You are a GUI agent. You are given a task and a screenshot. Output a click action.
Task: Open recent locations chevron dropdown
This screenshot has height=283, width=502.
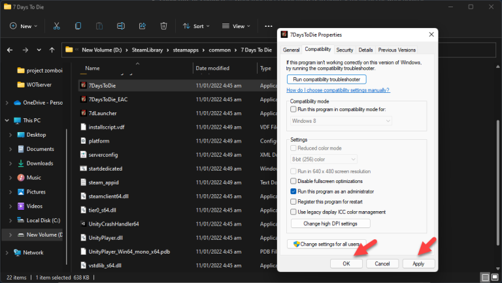(x=39, y=50)
